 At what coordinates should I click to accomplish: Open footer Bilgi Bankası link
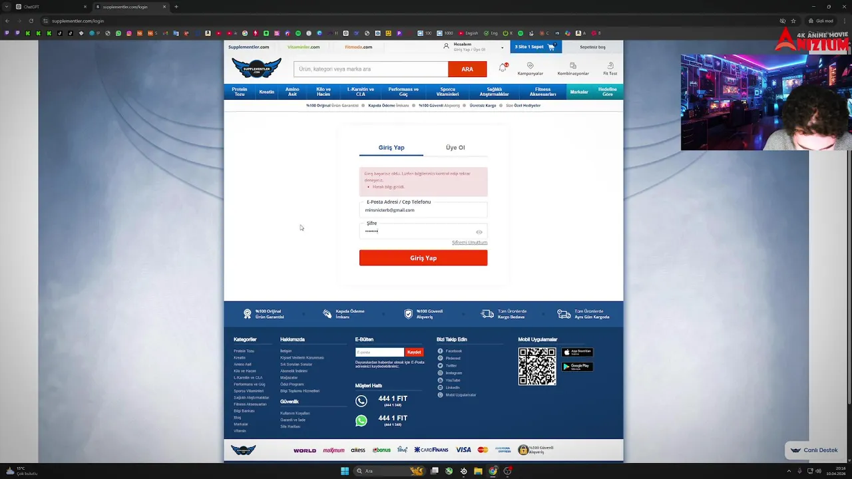[244, 411]
